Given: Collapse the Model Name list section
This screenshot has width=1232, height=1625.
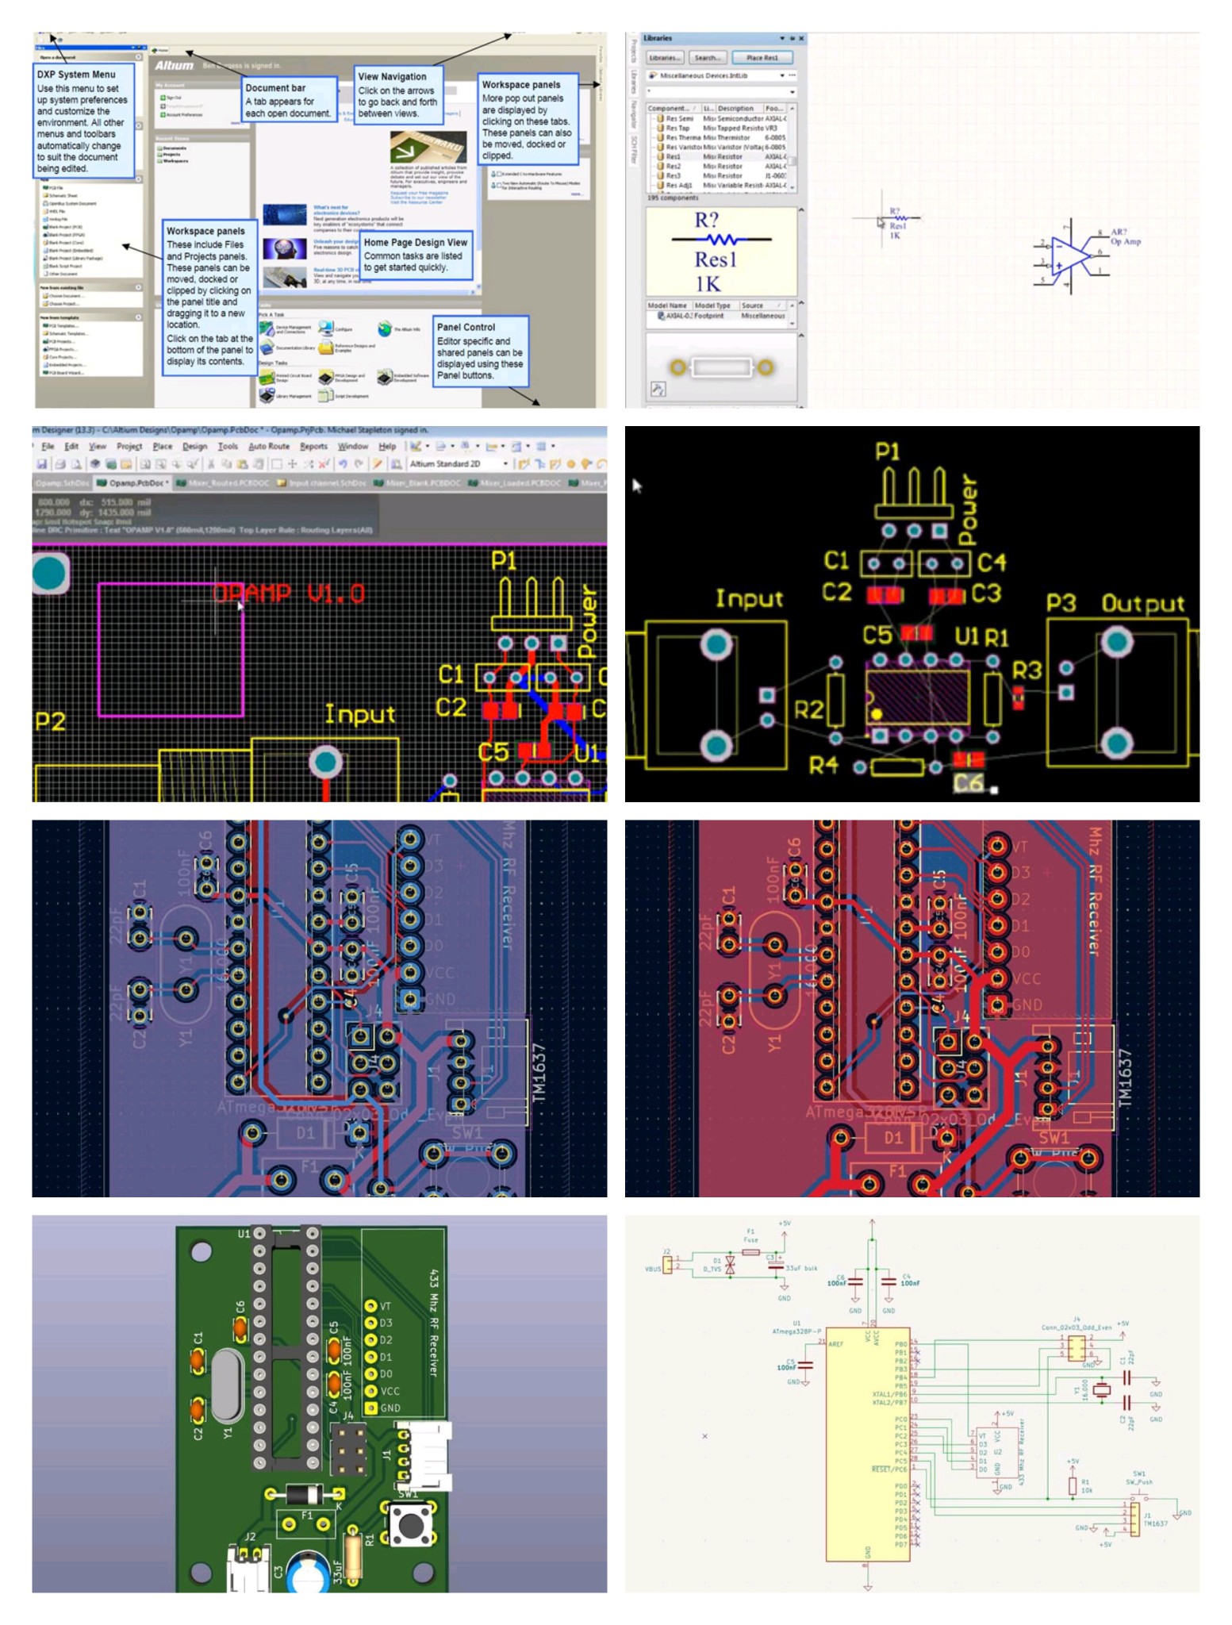Looking at the screenshot, I should (800, 304).
